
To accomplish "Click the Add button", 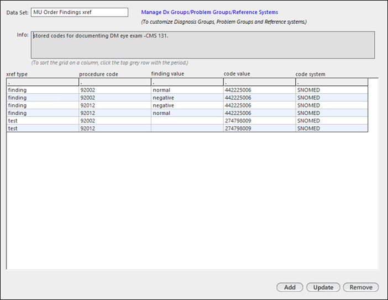I will 290,287.
